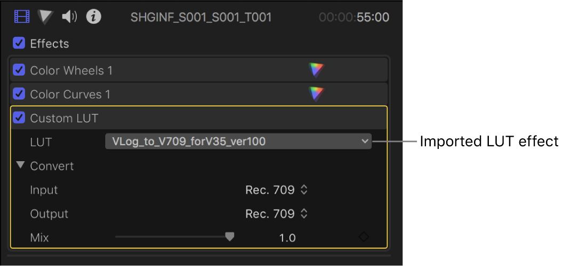Click the Color Curves 1 color icon

(x=316, y=94)
